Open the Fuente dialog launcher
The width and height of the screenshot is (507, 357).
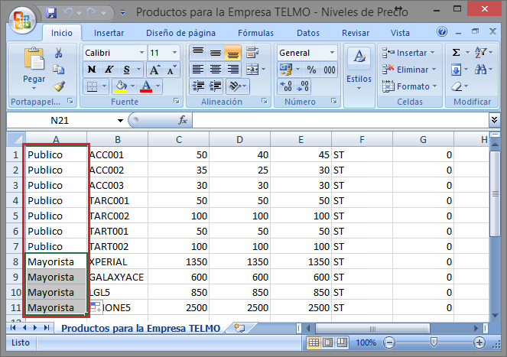coord(176,101)
